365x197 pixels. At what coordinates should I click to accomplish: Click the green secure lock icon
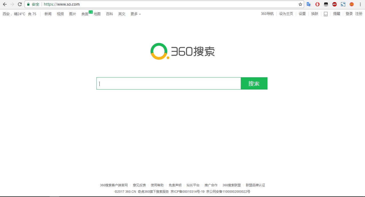(28, 4)
